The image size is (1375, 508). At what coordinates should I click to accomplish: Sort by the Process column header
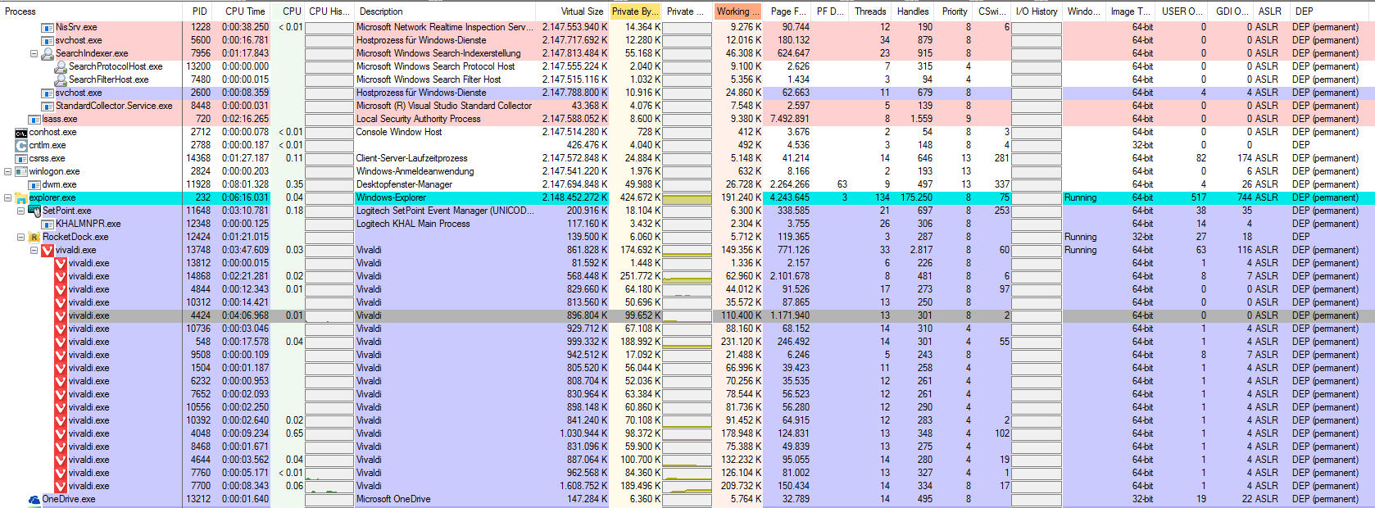coord(91,11)
